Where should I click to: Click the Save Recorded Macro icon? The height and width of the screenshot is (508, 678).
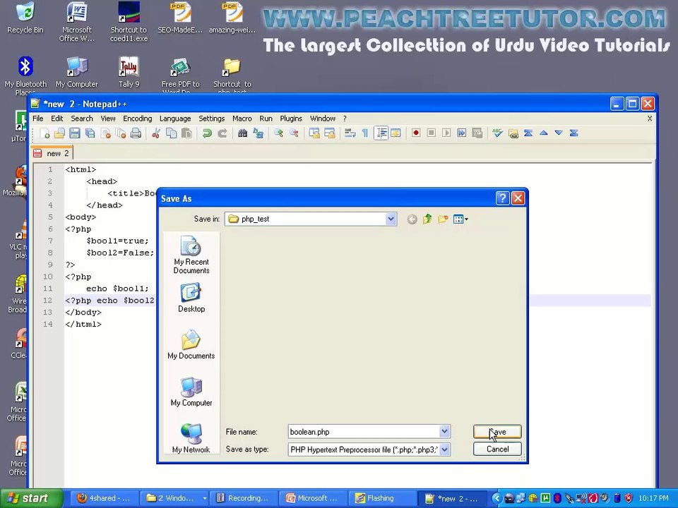[477, 133]
